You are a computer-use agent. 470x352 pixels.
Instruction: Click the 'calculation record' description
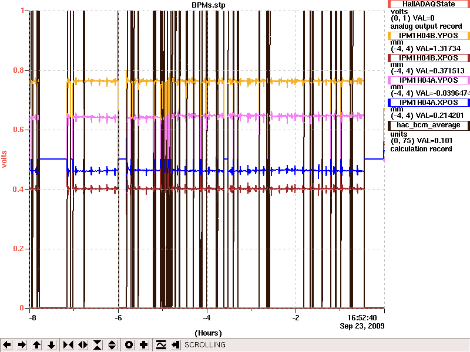[421, 149]
